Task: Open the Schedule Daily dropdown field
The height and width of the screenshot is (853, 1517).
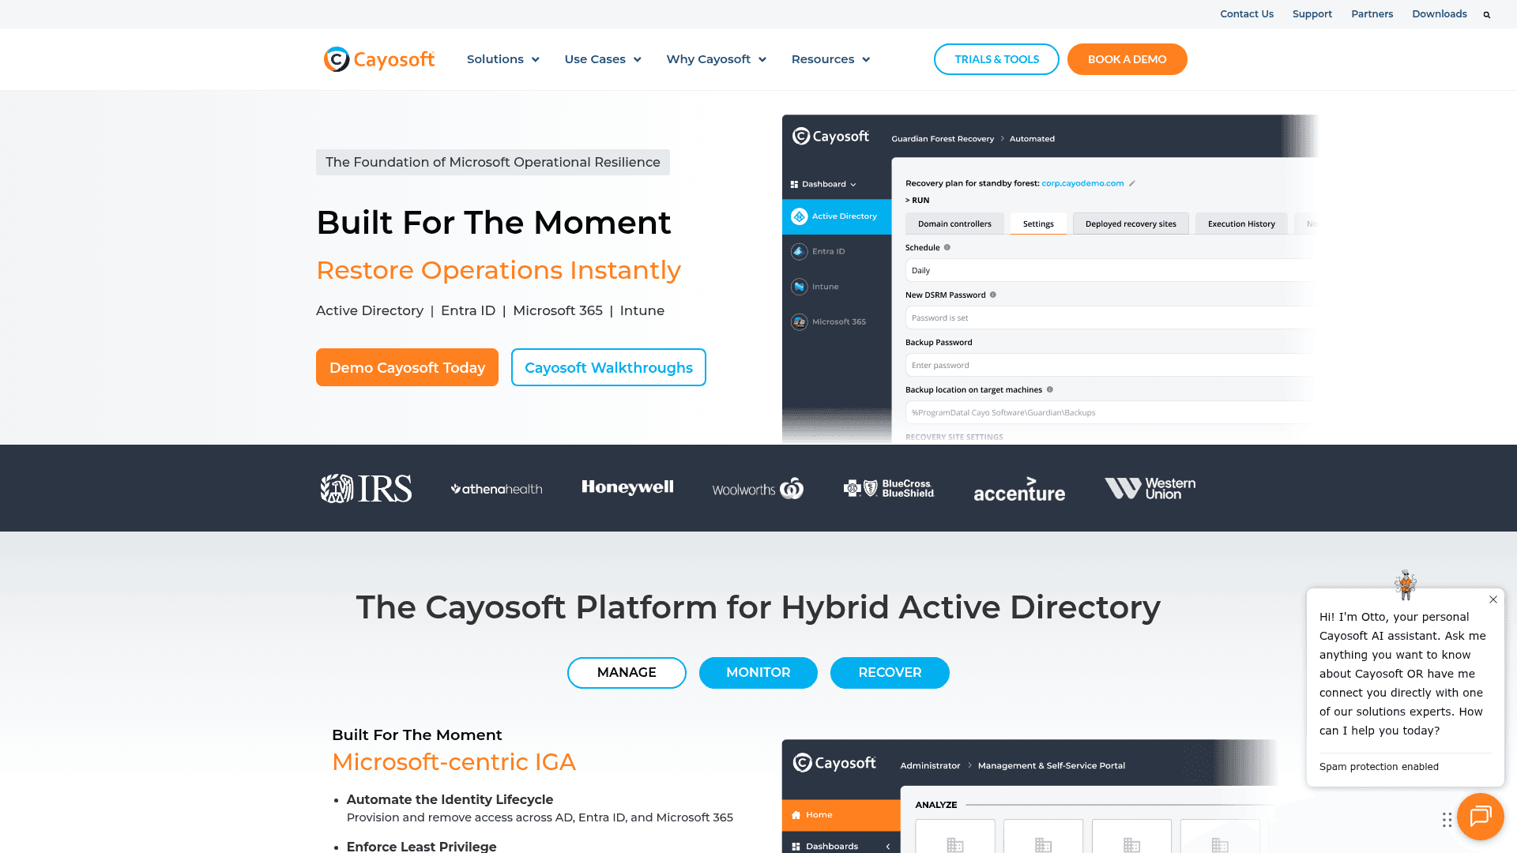Action: [x=1112, y=270]
